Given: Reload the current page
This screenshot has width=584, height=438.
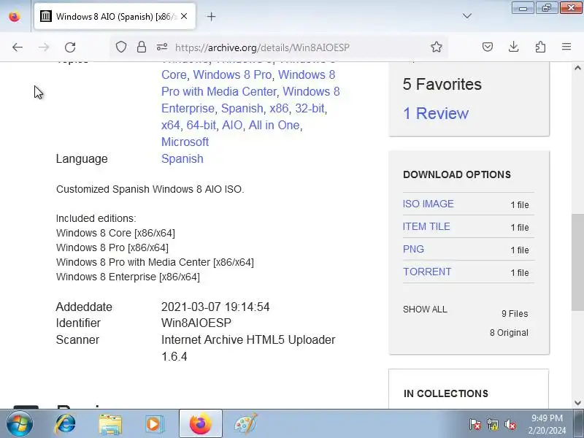Looking at the screenshot, I should [x=70, y=47].
